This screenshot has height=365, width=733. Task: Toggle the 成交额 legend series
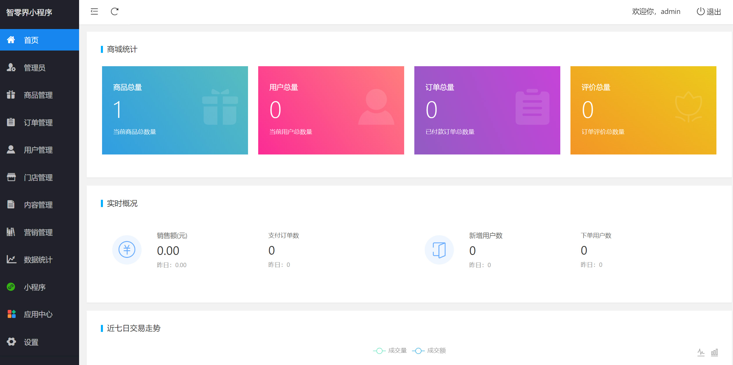tap(429, 351)
